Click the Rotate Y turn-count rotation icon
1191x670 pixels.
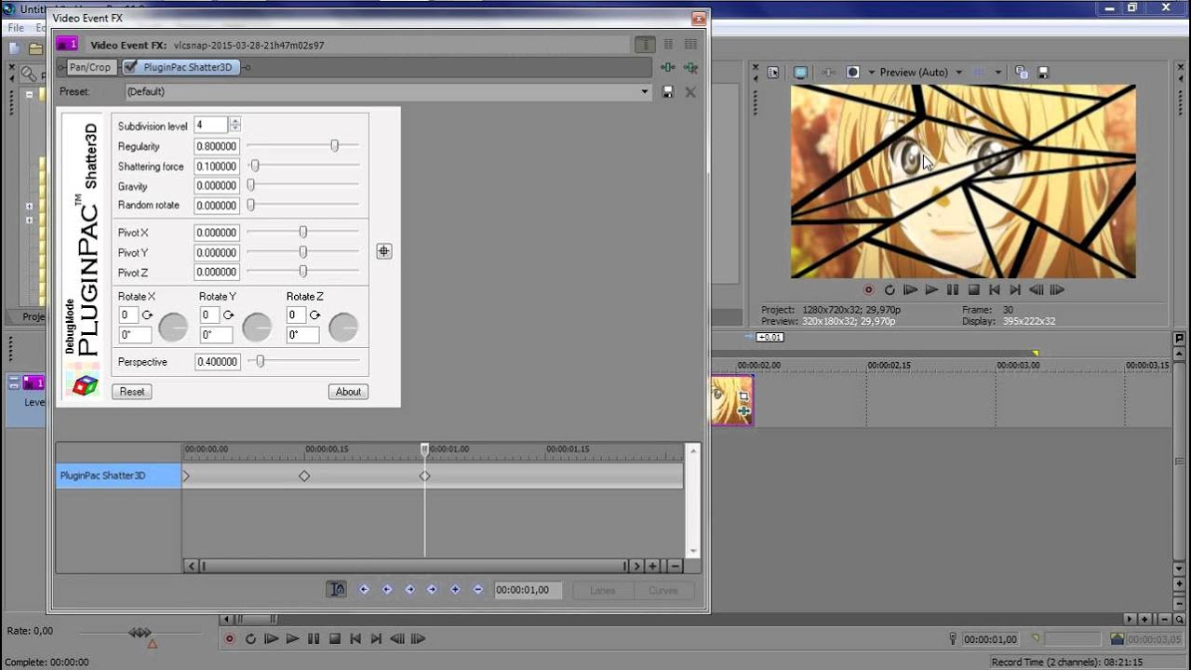coord(228,315)
